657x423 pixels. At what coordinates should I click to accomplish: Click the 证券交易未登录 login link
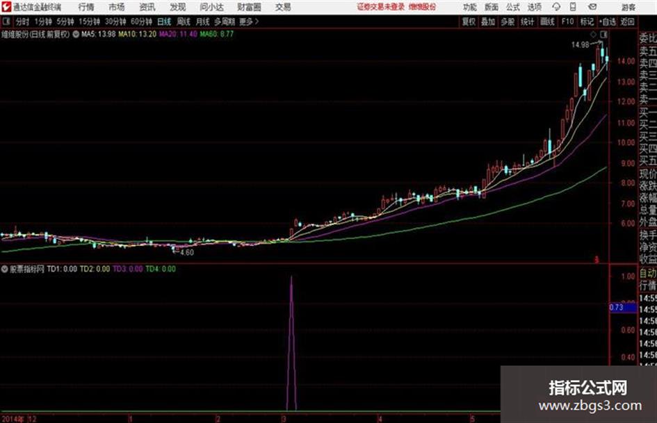[380, 7]
